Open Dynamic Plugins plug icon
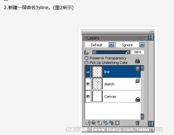Screen dimensions: 174x135 coord(94,123)
